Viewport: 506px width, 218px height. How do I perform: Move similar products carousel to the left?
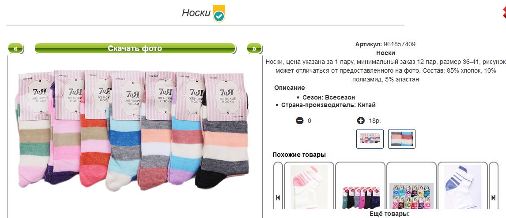[x=278, y=198]
